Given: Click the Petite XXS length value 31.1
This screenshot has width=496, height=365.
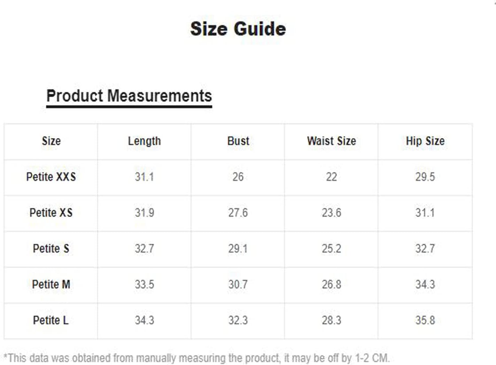Looking at the screenshot, I should [145, 177].
